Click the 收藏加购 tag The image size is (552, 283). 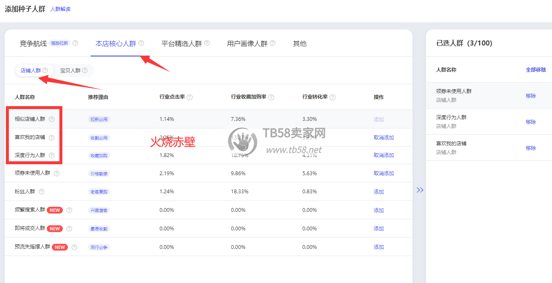99,155
